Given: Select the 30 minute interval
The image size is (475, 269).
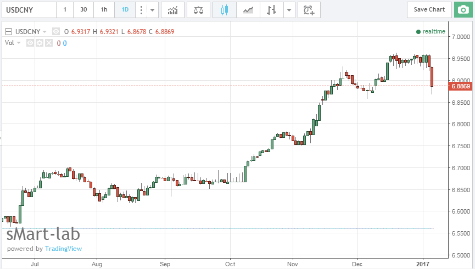Looking at the screenshot, I should point(83,9).
